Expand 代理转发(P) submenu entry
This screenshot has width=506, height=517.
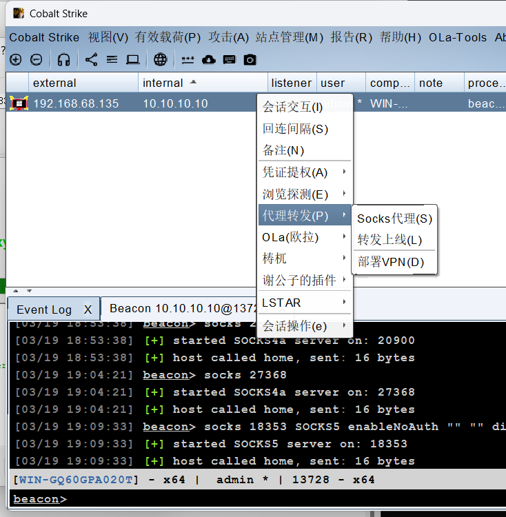pos(305,215)
